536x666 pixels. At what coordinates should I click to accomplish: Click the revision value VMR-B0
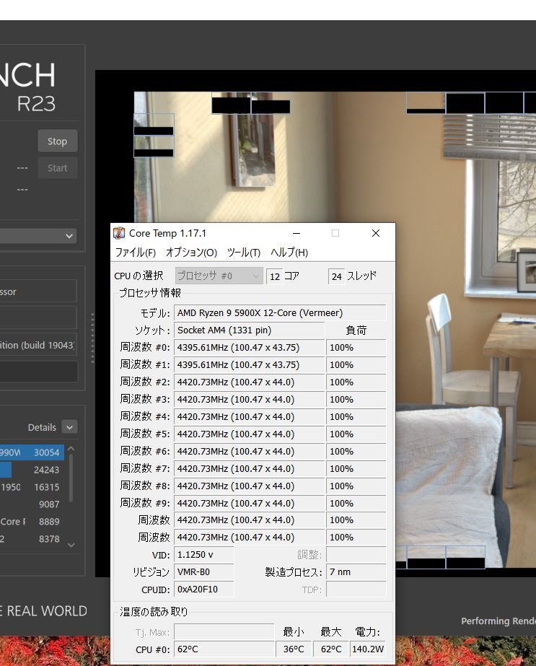pos(204,572)
